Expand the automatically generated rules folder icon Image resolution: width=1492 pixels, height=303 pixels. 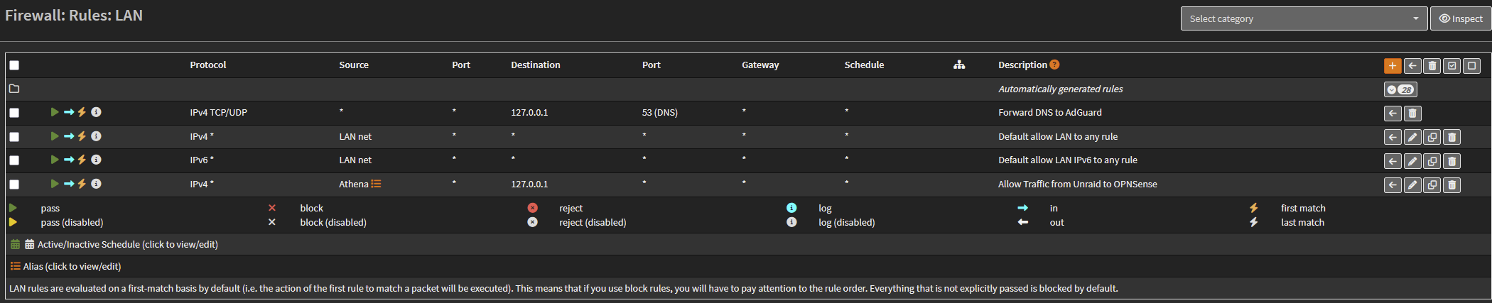(14, 89)
